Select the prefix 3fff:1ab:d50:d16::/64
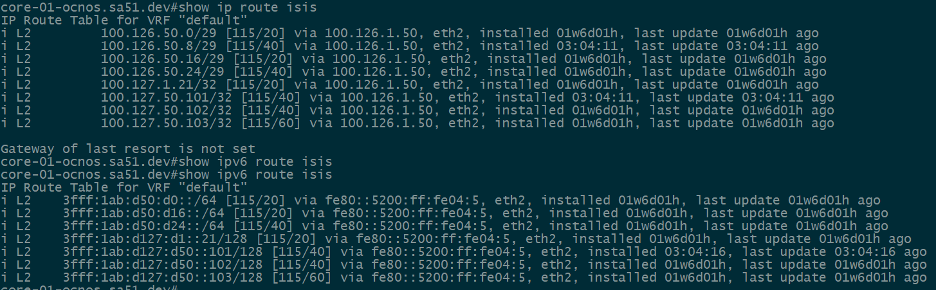Image resolution: width=936 pixels, height=290 pixels. click(143, 213)
